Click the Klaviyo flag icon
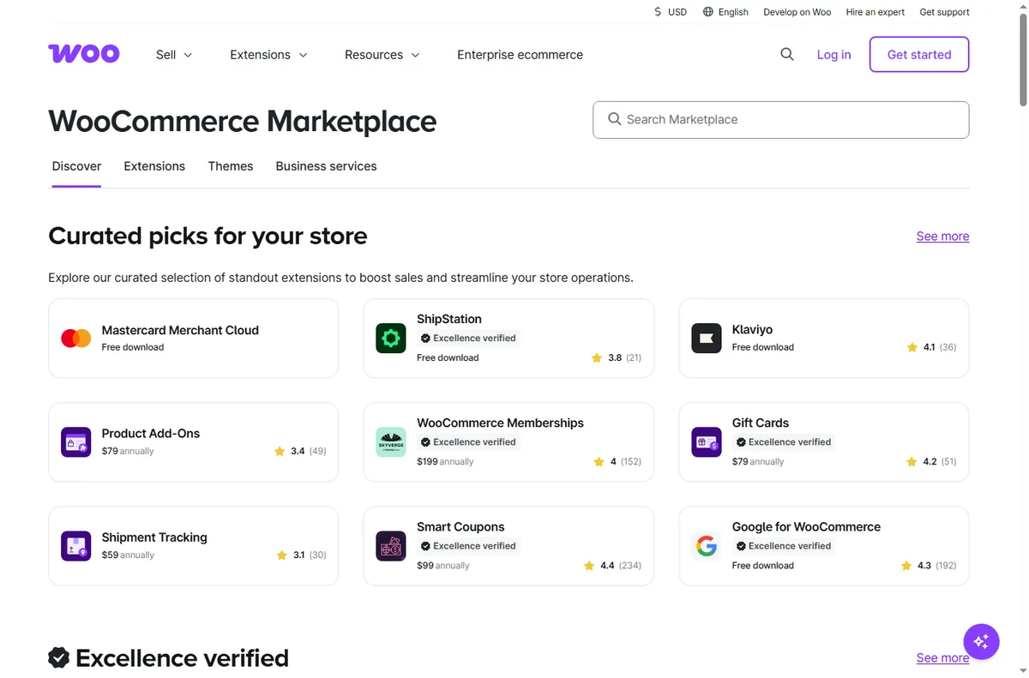This screenshot has width=1029, height=678. pos(707,338)
